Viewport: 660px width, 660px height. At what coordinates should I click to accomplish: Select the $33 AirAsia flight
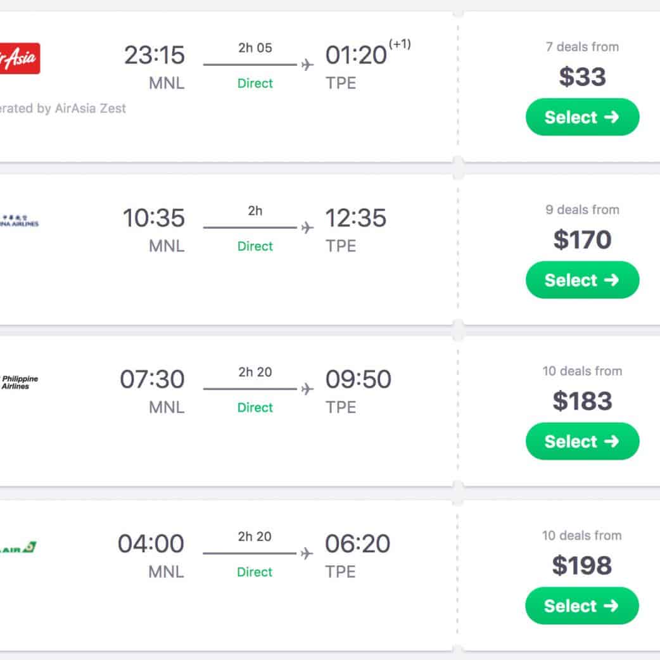(x=582, y=117)
